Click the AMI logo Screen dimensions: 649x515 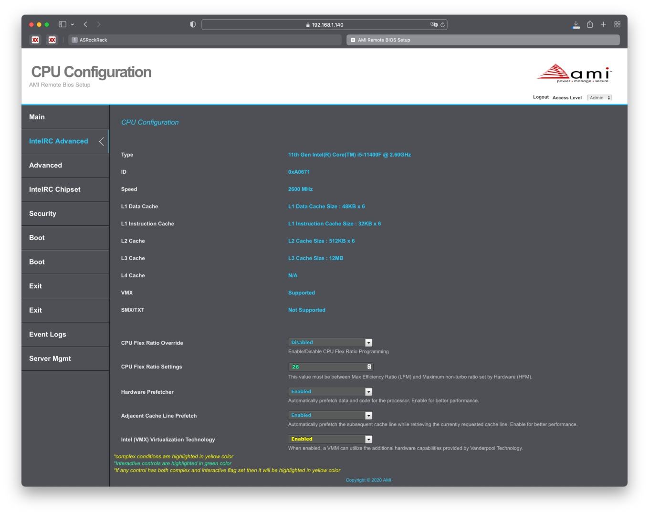coord(574,74)
